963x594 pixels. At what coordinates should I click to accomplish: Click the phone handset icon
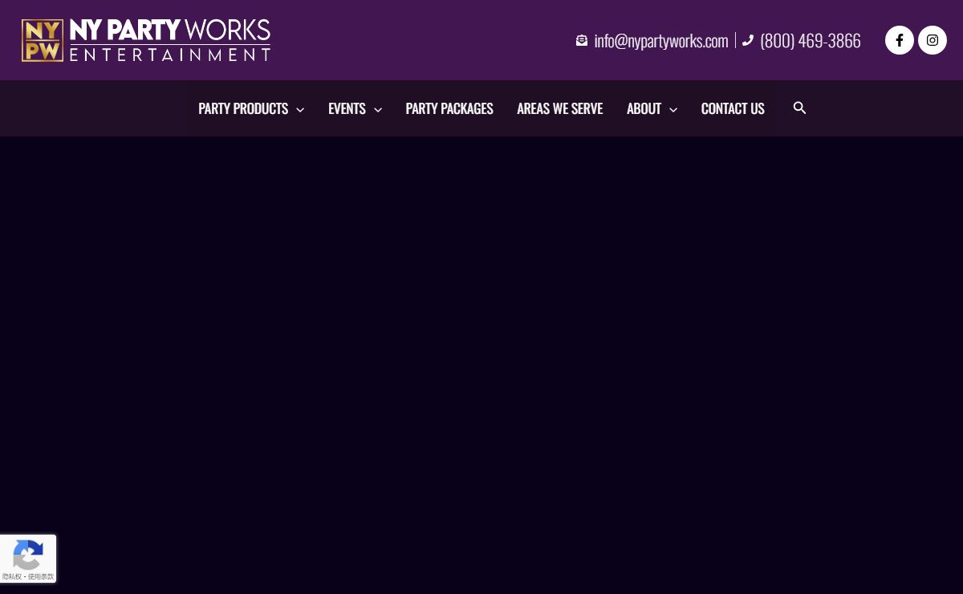[748, 40]
